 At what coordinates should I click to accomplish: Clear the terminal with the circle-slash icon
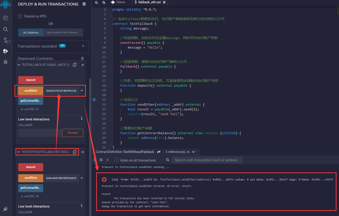(101, 160)
